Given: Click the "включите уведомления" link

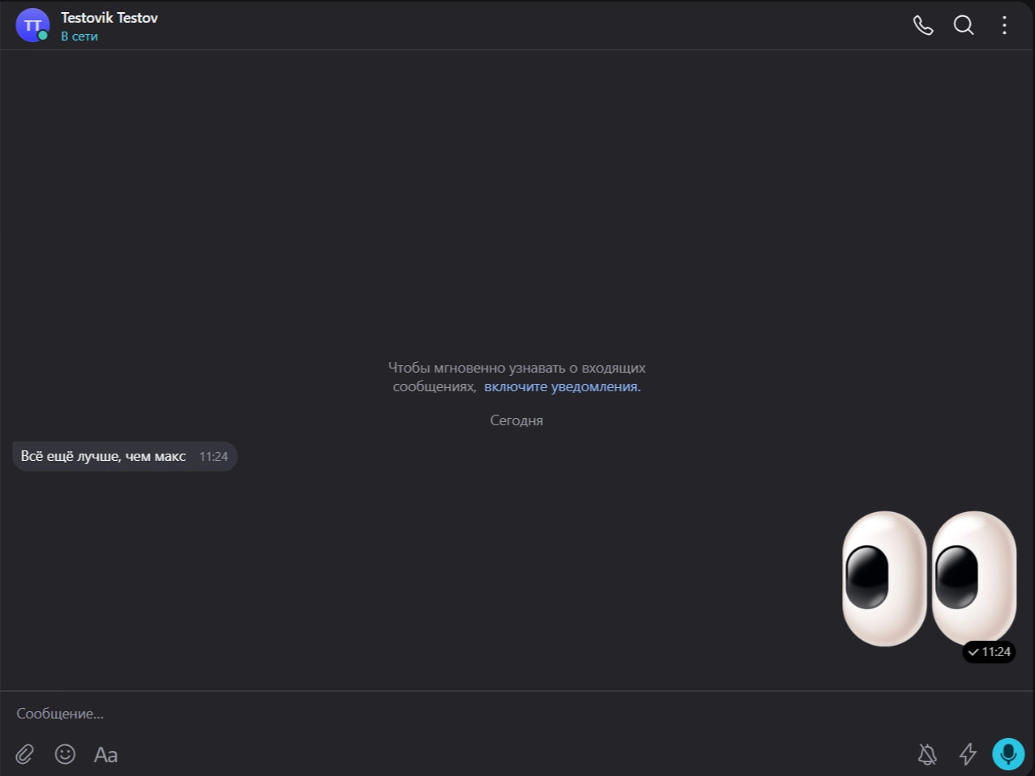Looking at the screenshot, I should 562,387.
